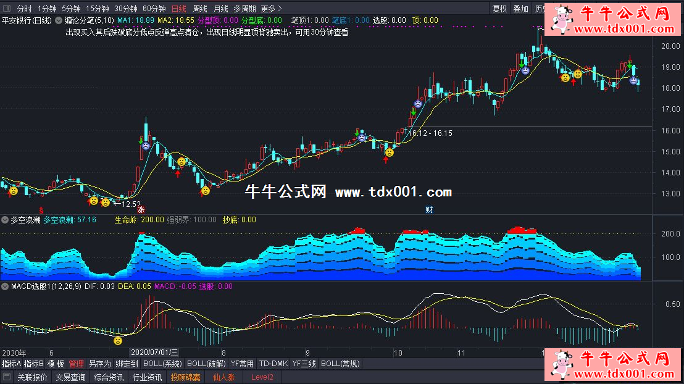
Task: Click the 叠加 overlay button
Action: click(x=520, y=9)
